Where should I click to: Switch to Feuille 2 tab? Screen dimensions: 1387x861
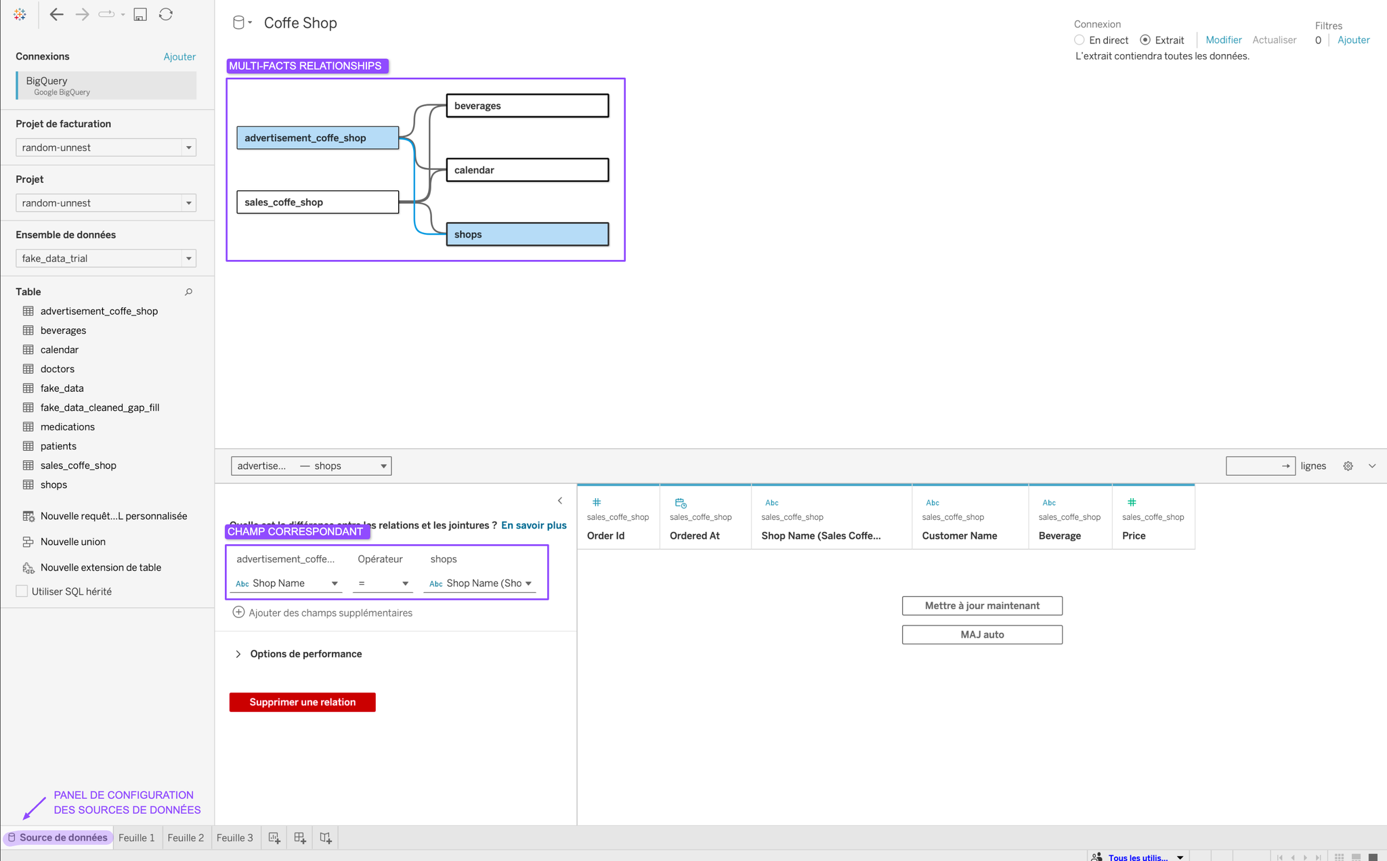coord(186,838)
